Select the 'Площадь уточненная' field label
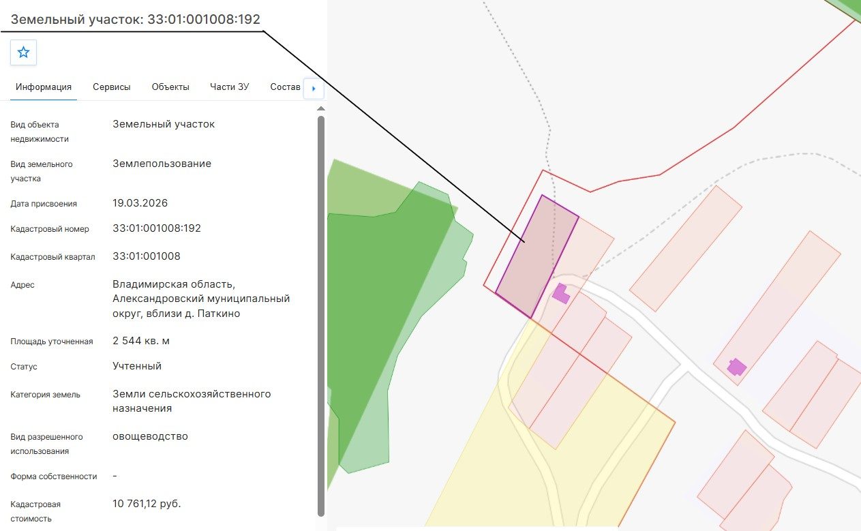861x531 pixels. click(52, 342)
